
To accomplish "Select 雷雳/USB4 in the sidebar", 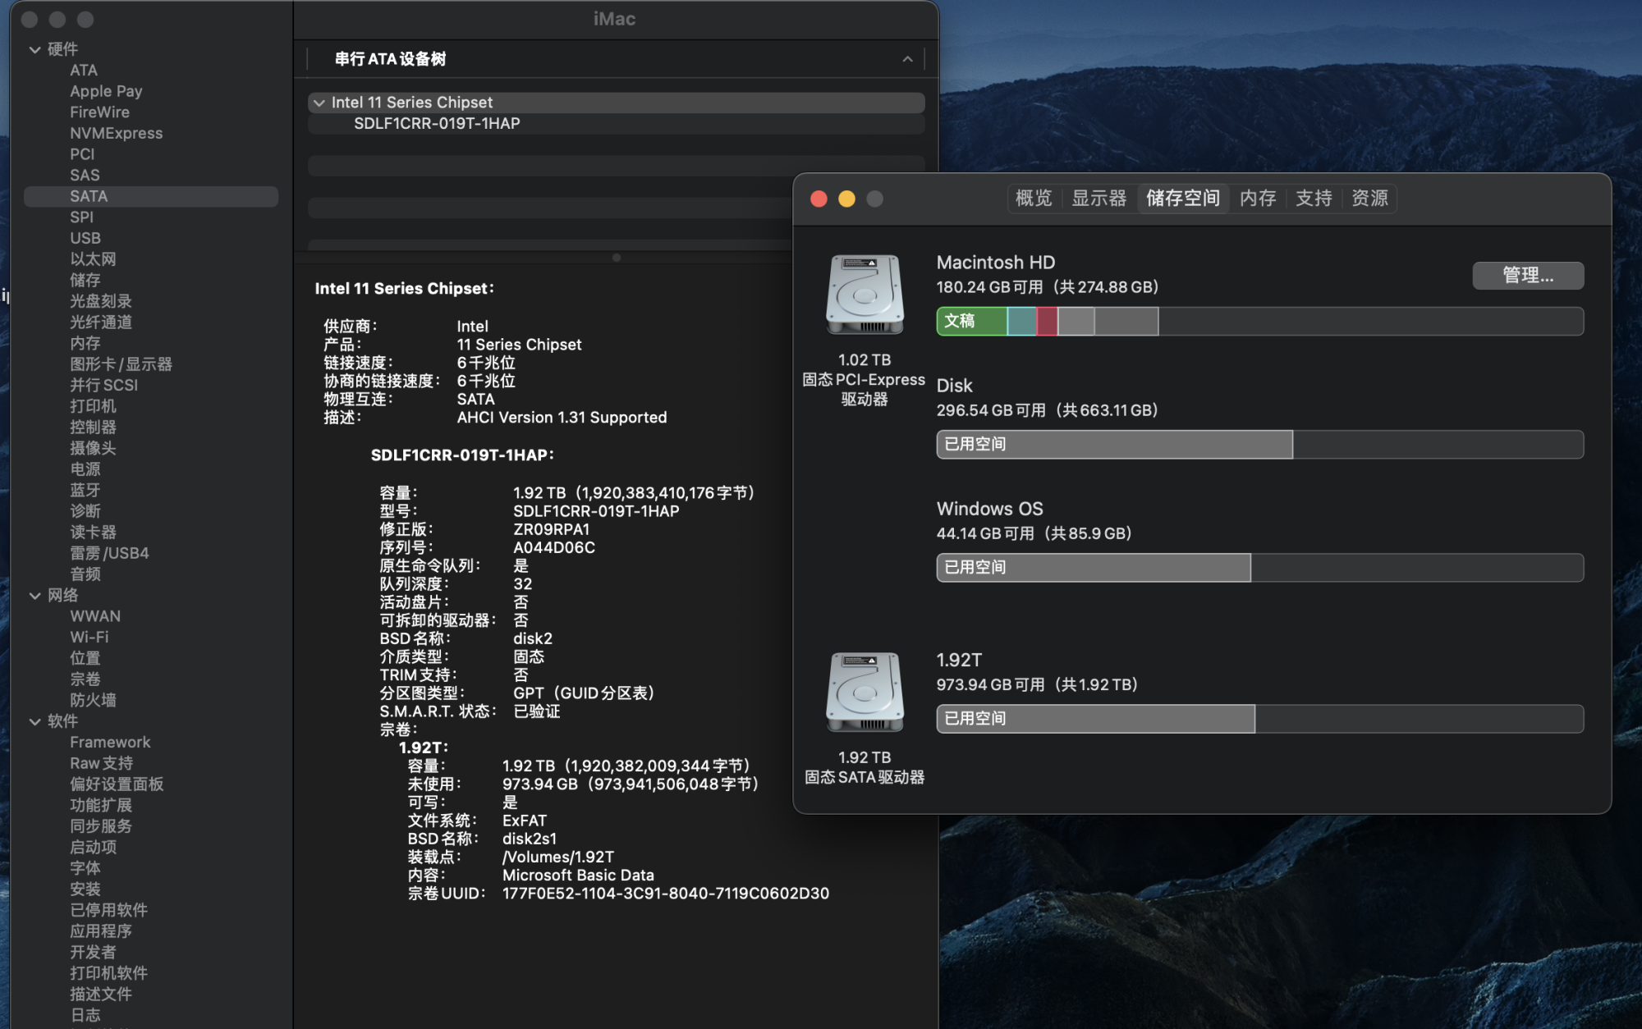I will [x=109, y=553].
